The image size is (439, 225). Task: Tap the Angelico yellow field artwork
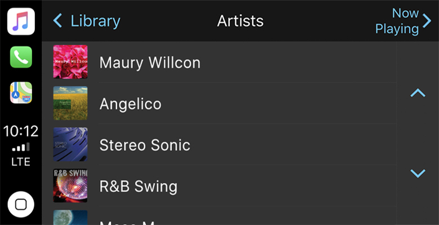click(x=70, y=103)
